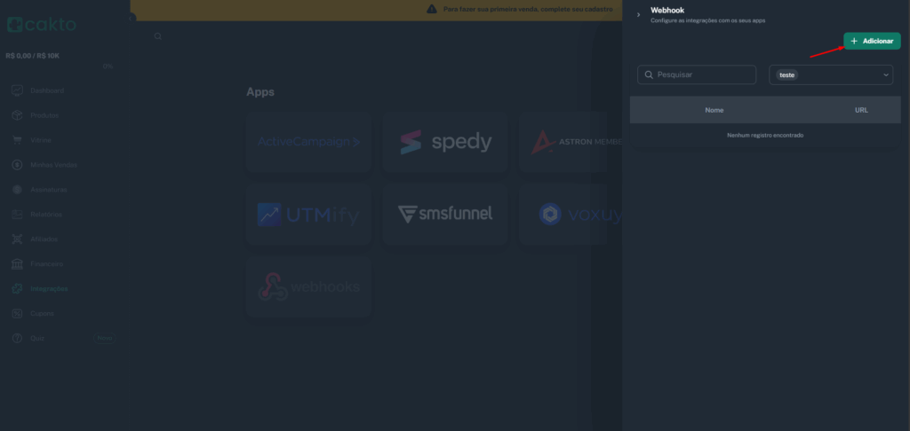
Task: Click the Assinaturas icon
Action: 18,190
